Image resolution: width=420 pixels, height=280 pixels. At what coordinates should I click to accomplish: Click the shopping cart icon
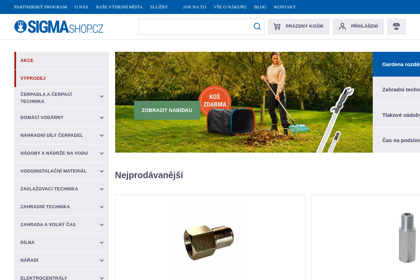(277, 27)
